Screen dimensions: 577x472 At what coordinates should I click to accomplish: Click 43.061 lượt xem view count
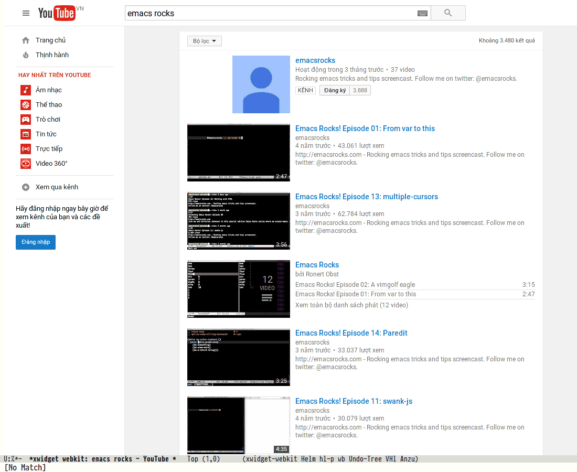click(361, 146)
